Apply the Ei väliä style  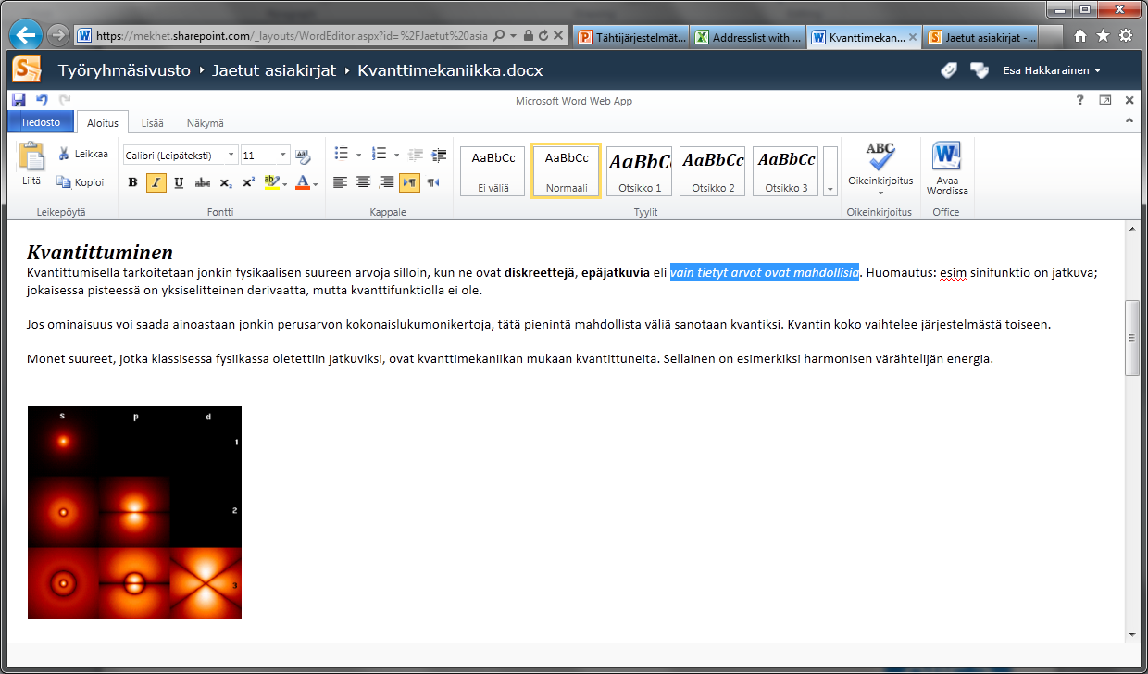[x=493, y=171]
